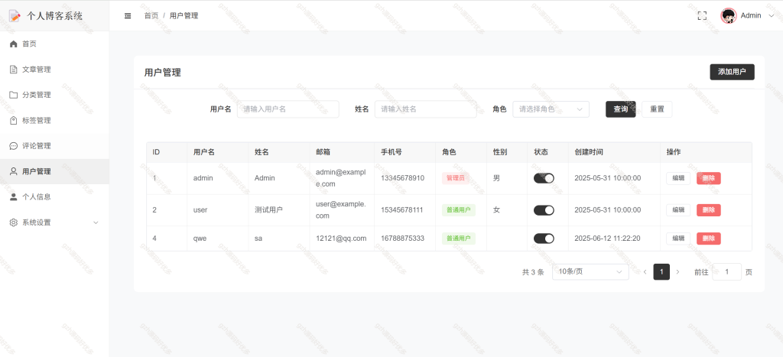
Task: Go to next page arrow
Action: tap(677, 271)
